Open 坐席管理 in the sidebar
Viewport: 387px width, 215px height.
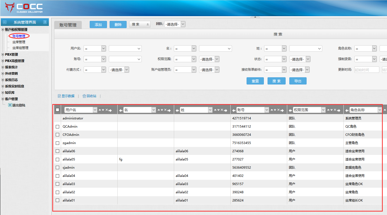[x=19, y=42]
